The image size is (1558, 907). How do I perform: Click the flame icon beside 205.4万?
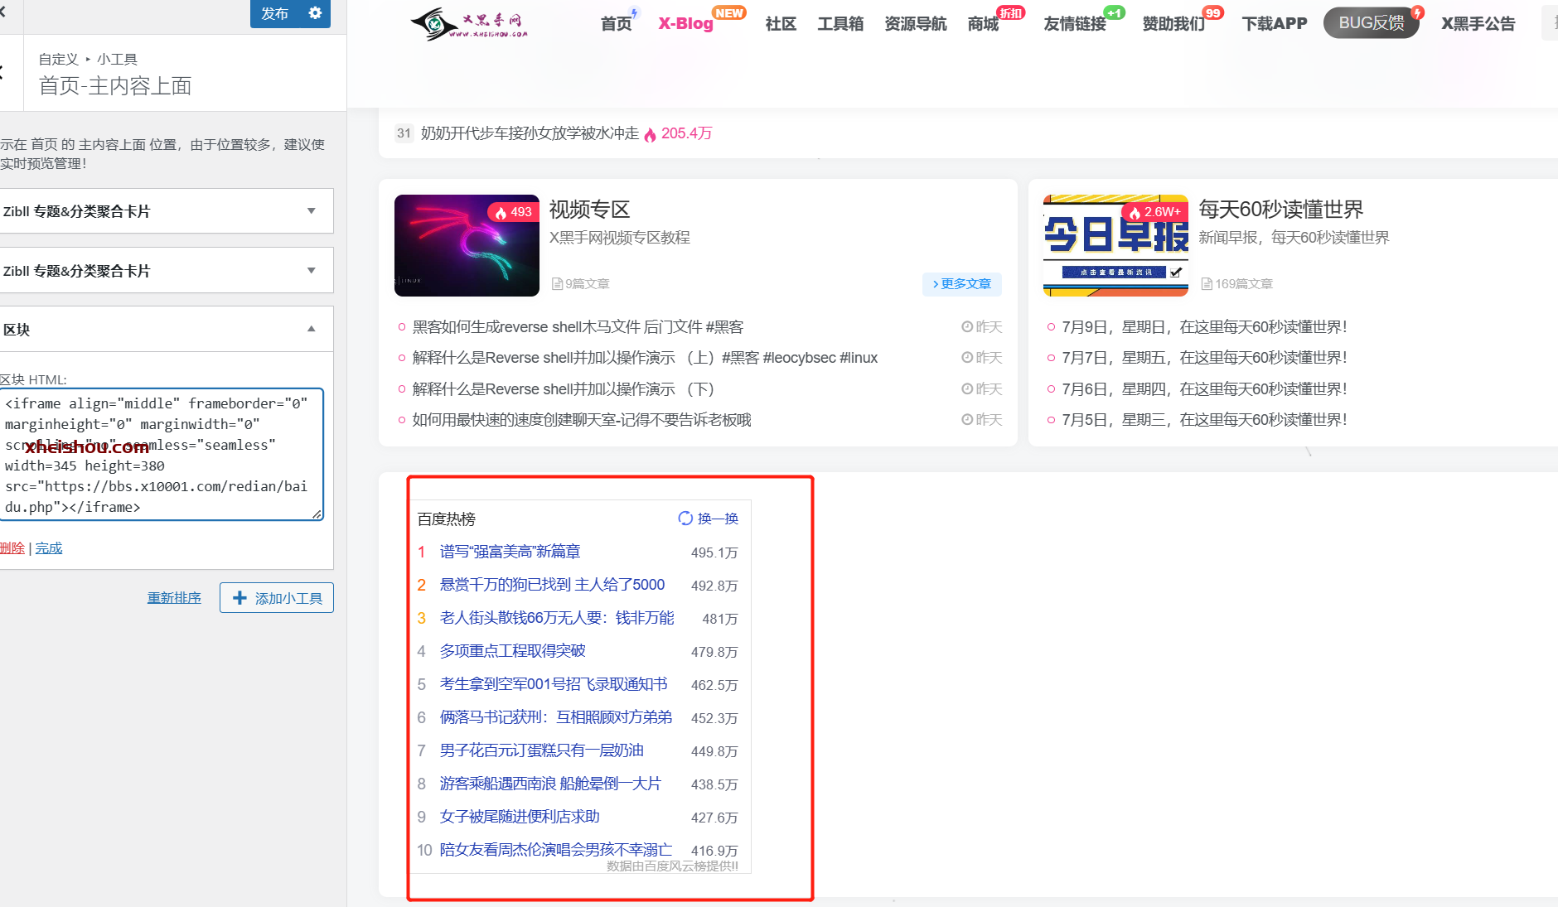click(651, 134)
